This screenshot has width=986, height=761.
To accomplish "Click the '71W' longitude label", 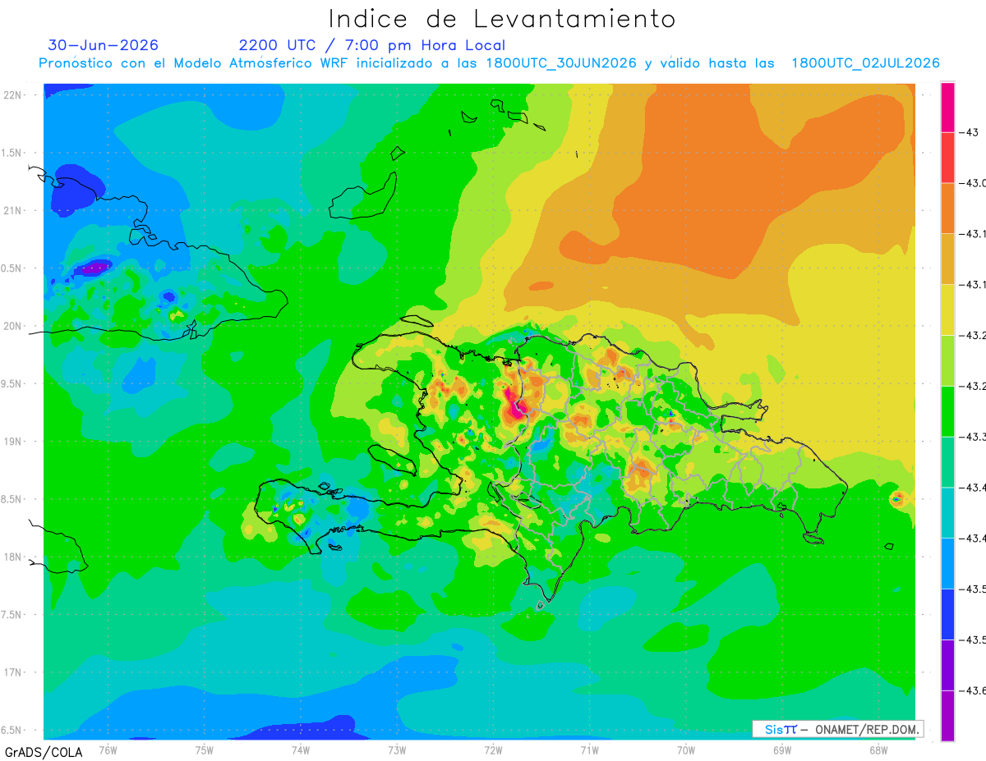I will click(x=589, y=750).
